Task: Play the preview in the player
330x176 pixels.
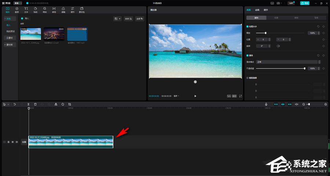Action: (x=195, y=96)
